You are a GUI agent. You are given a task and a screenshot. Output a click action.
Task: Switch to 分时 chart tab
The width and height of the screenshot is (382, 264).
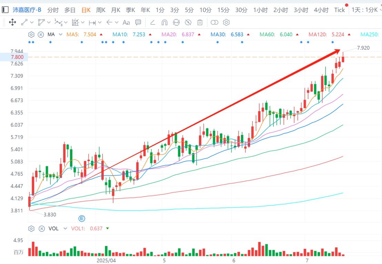point(53,10)
